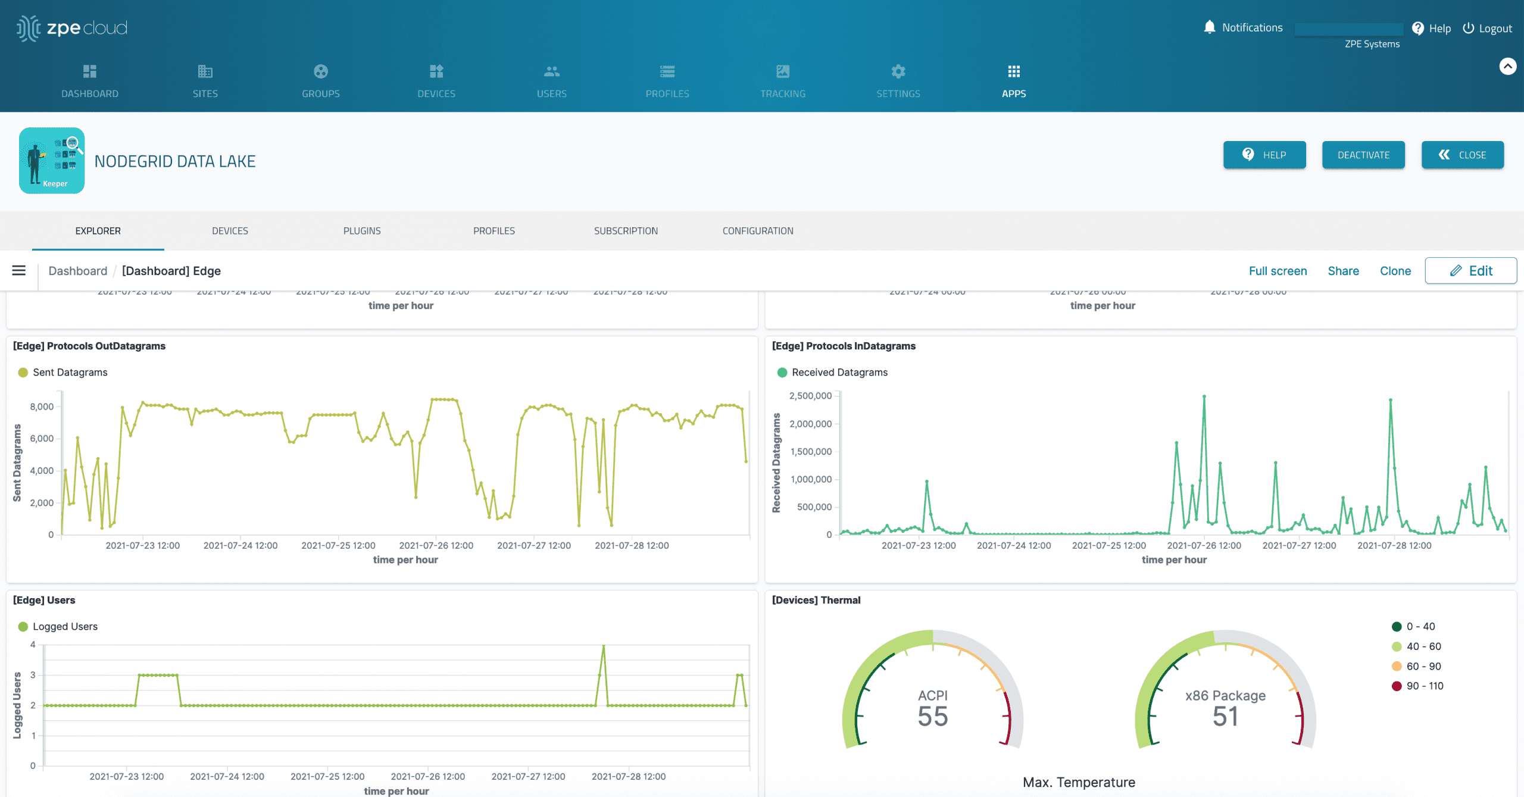
Task: Click the 60 - 90 legend color
Action: pos(1397,666)
